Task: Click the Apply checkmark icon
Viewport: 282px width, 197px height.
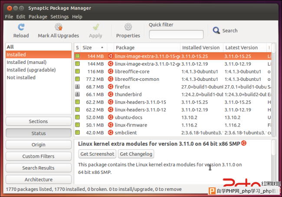Action: pos(96,27)
